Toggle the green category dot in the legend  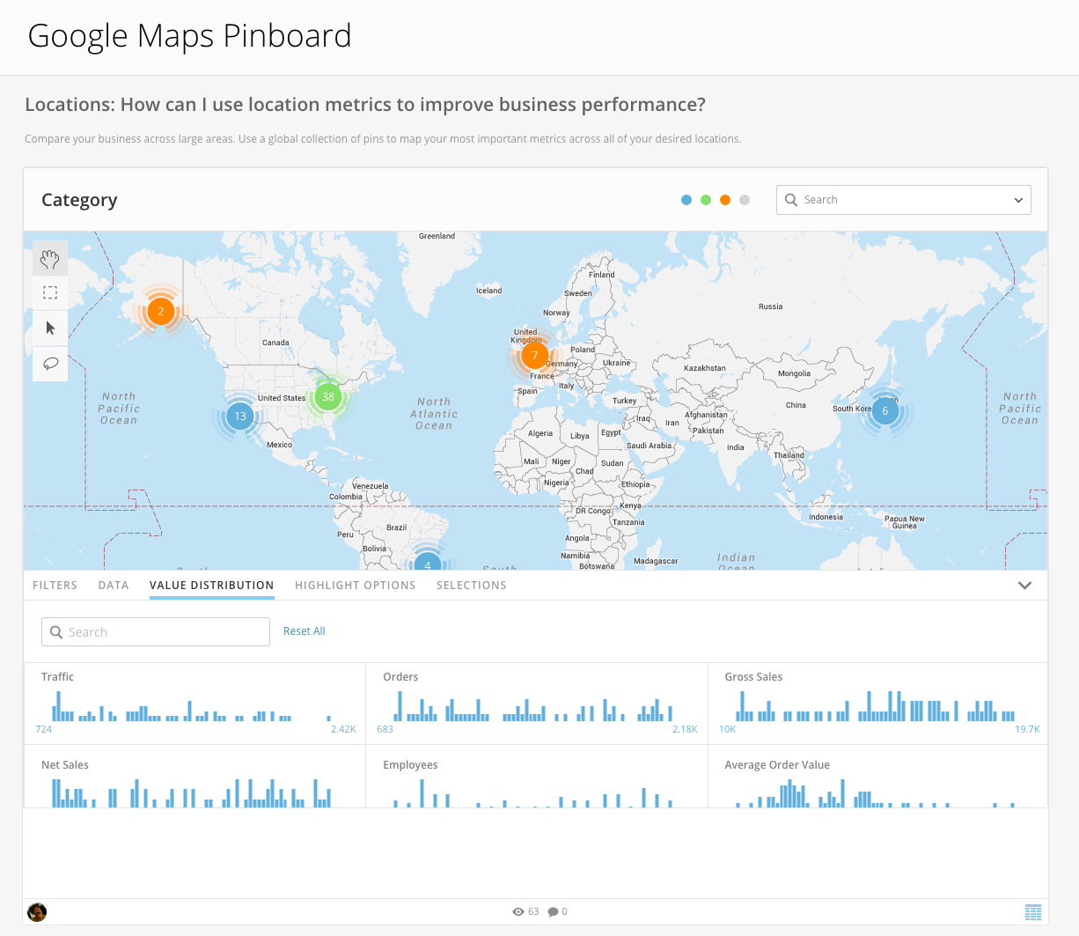706,200
